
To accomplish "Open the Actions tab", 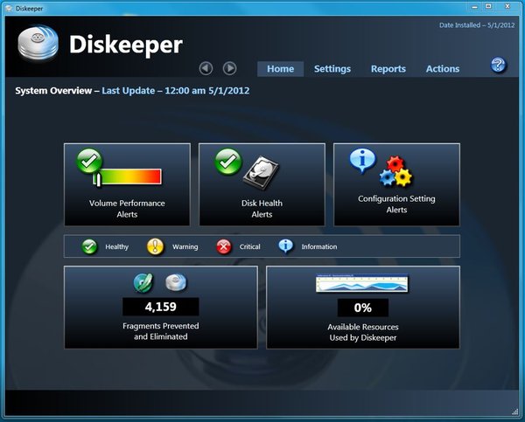I will coord(442,69).
